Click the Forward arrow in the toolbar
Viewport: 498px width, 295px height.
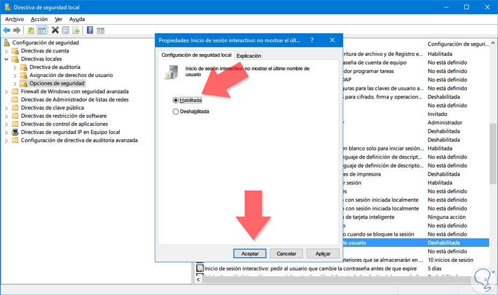[17, 31]
